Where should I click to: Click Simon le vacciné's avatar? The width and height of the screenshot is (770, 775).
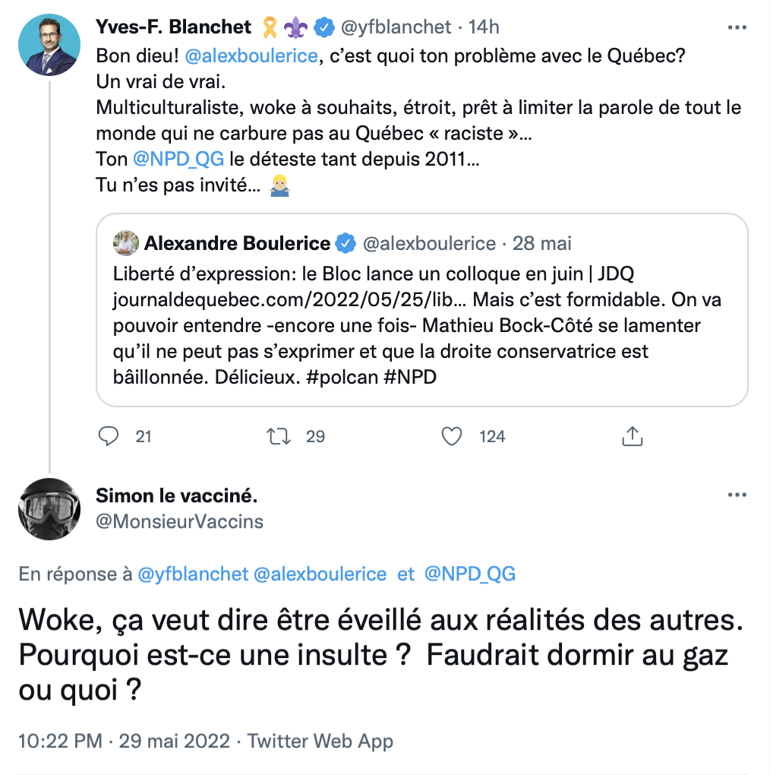point(49,509)
